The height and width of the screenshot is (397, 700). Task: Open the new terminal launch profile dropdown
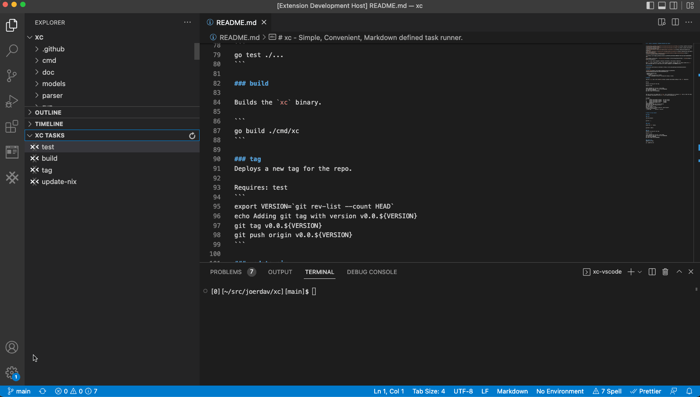point(640,272)
